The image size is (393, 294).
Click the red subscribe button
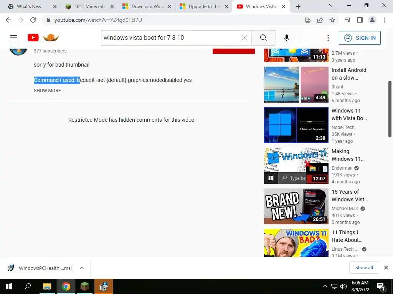[234, 51]
